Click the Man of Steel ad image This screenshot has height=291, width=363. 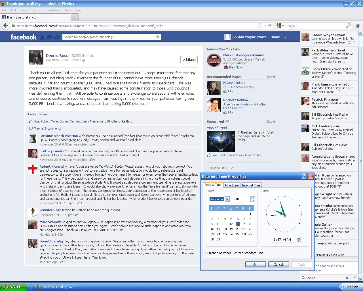click(221, 141)
